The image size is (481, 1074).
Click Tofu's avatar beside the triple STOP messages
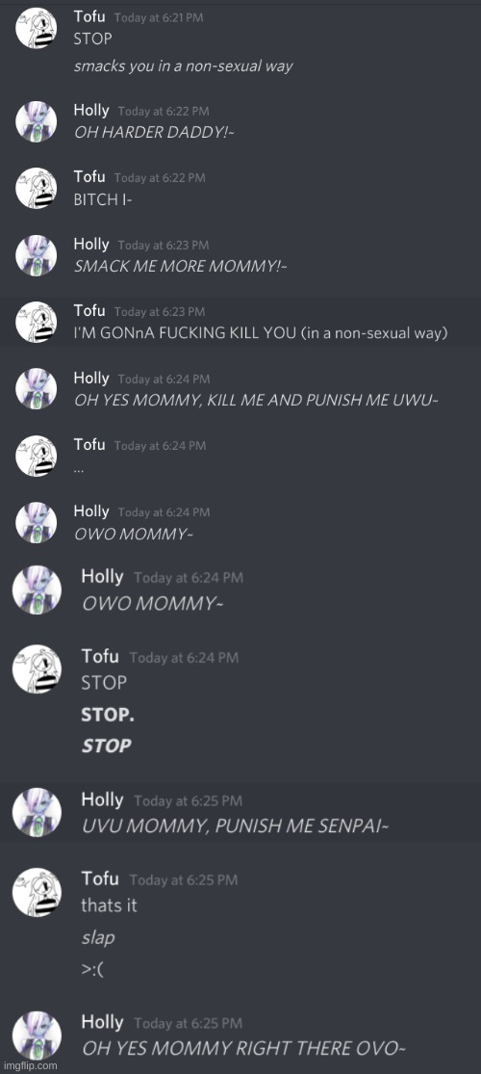pos(37,669)
